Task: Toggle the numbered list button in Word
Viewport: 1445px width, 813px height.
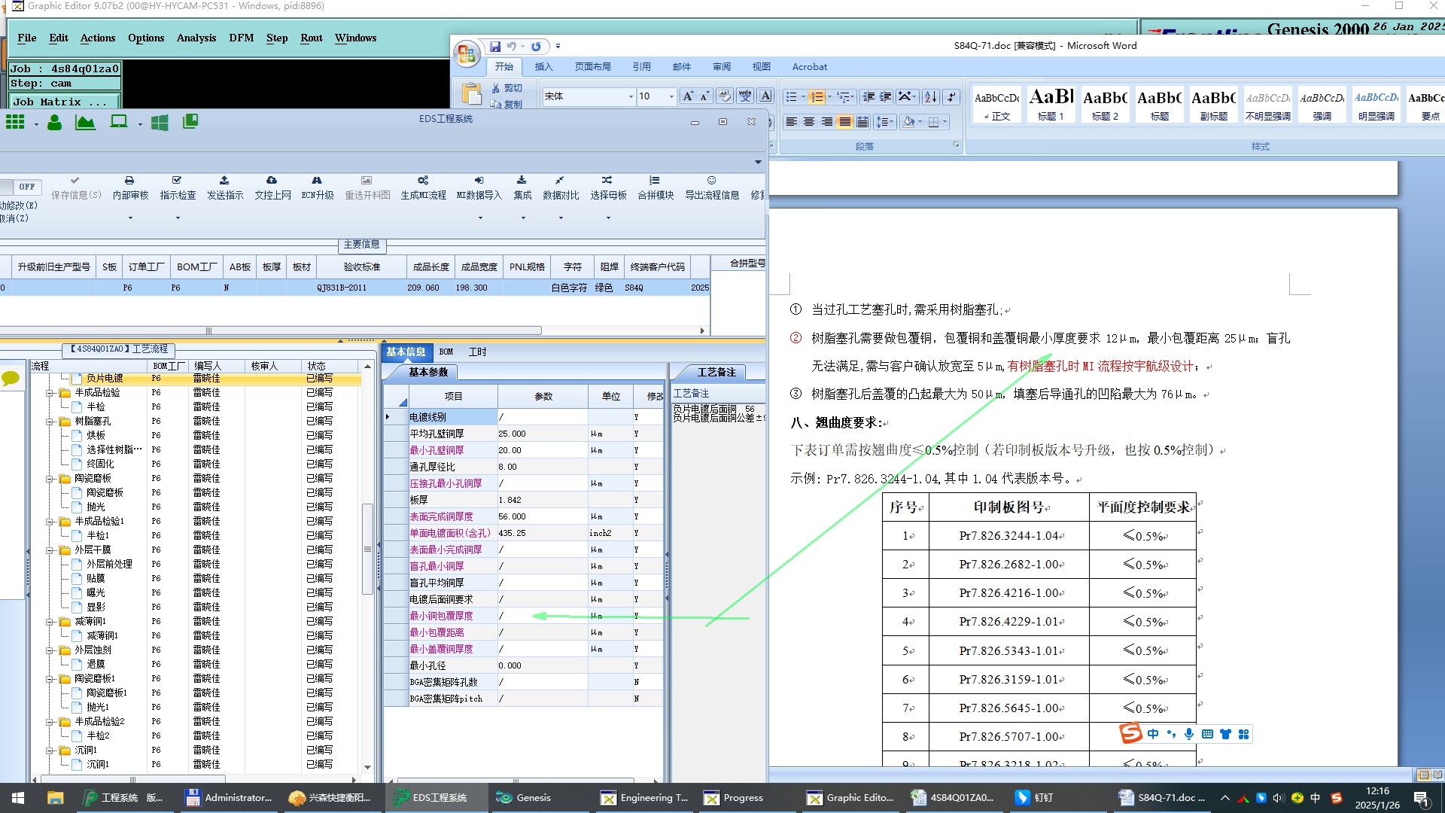Action: pyautogui.click(x=816, y=97)
